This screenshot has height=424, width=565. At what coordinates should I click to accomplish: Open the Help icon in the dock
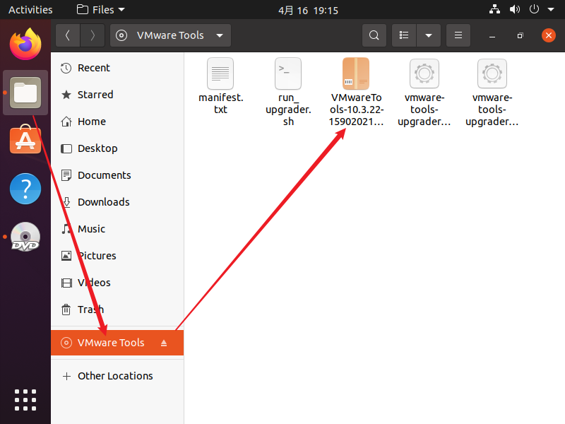tap(25, 189)
